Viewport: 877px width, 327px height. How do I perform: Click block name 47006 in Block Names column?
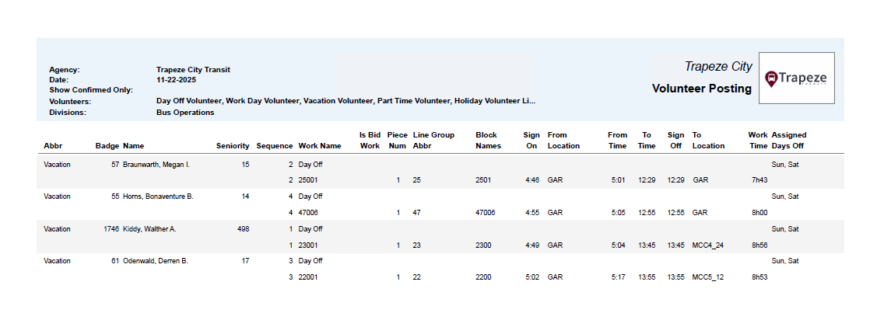pos(485,213)
